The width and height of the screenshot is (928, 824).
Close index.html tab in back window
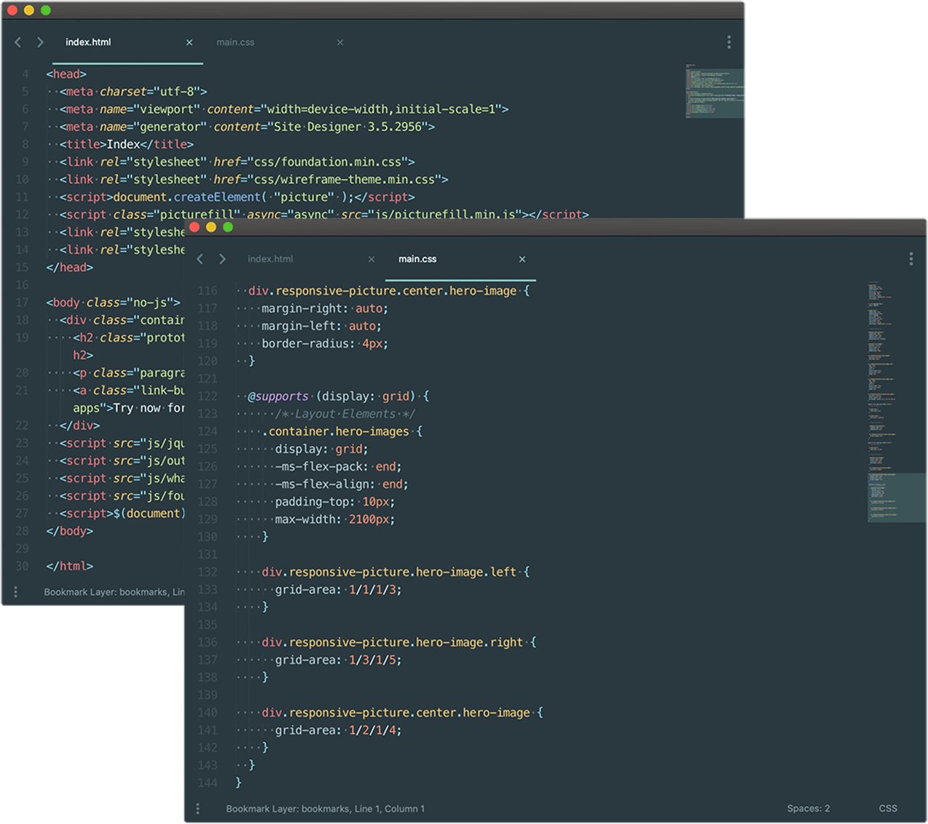click(x=189, y=42)
